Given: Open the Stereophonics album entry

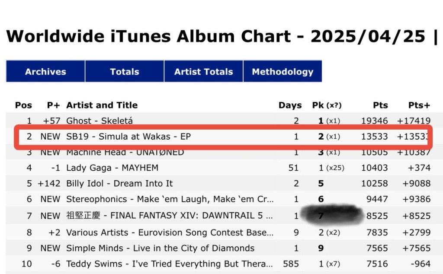Looking at the screenshot, I should click(170, 199).
